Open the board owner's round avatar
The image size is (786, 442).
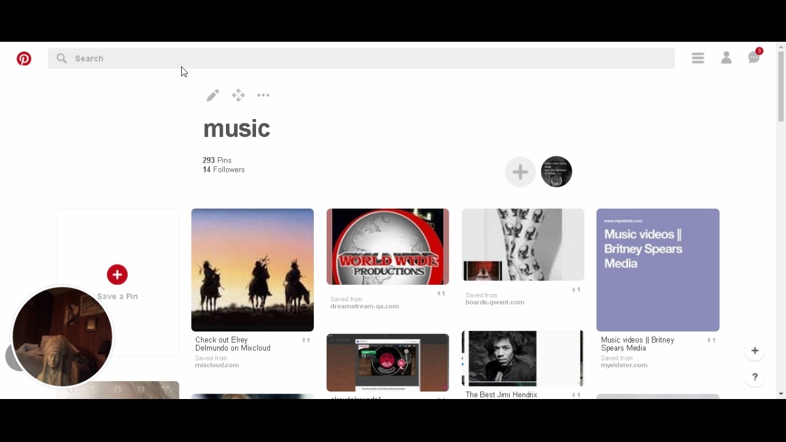click(556, 172)
